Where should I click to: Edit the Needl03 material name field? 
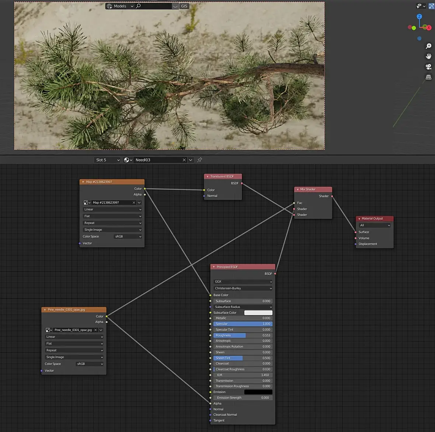(x=157, y=160)
